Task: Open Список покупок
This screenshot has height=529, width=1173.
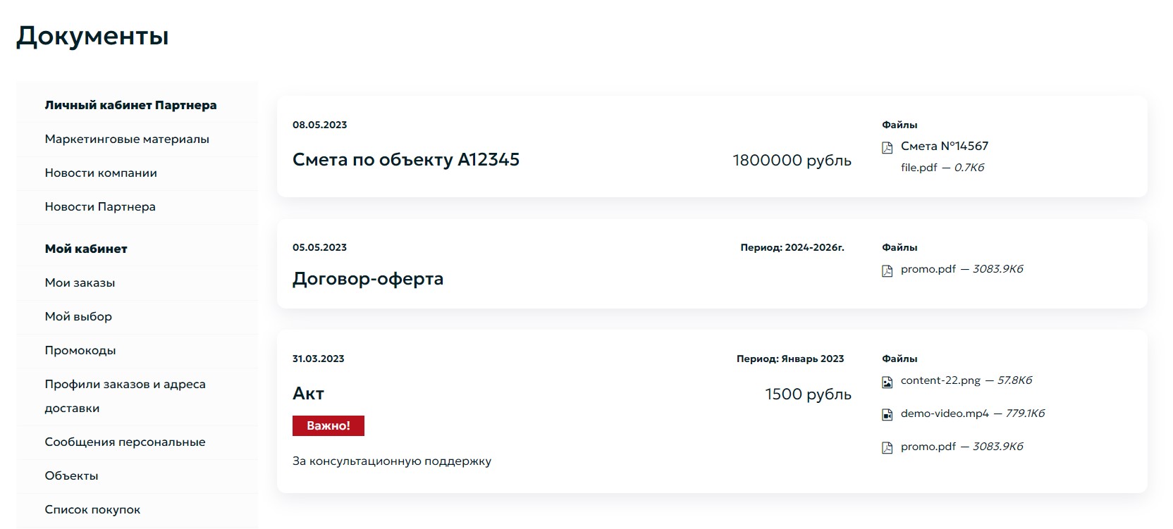Action: (92, 509)
